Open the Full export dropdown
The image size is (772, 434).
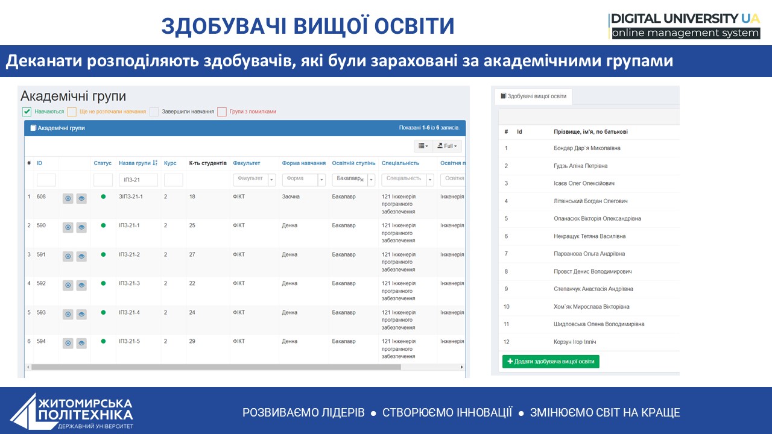(448, 146)
